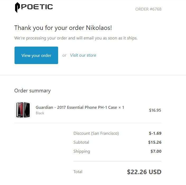Select the $16.95 item price
Screen dimensions: 186x185
(155, 110)
